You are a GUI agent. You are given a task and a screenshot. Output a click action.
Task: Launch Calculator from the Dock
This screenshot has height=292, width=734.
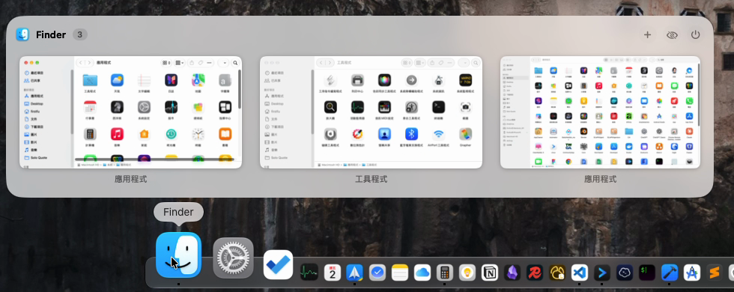point(445,273)
